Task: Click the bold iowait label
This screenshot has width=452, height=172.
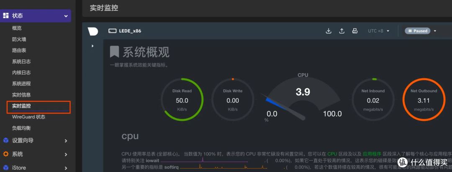Action: (x=152, y=160)
